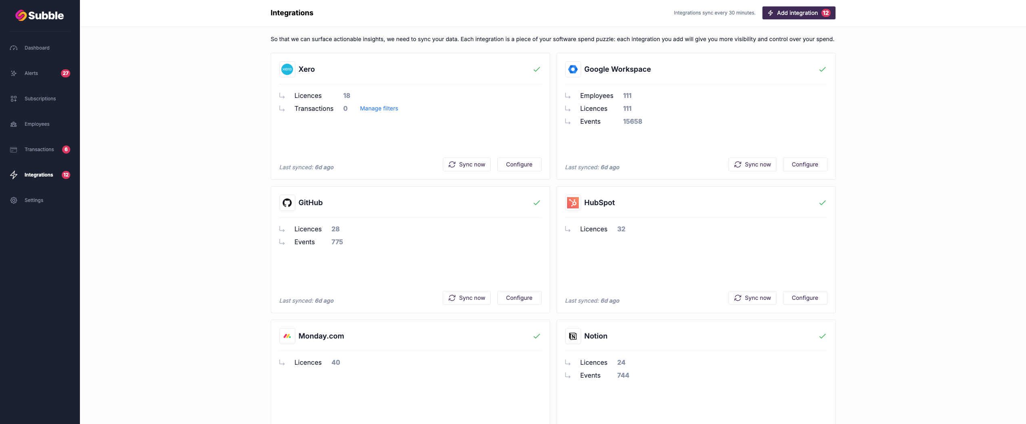The image size is (1026, 424).
Task: Click the Subble logo
Action: (40, 15)
